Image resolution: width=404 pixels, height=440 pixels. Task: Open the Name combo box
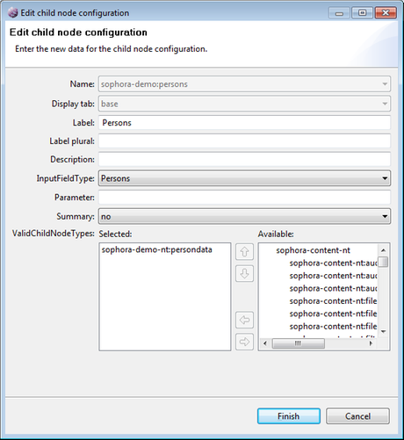click(244, 84)
